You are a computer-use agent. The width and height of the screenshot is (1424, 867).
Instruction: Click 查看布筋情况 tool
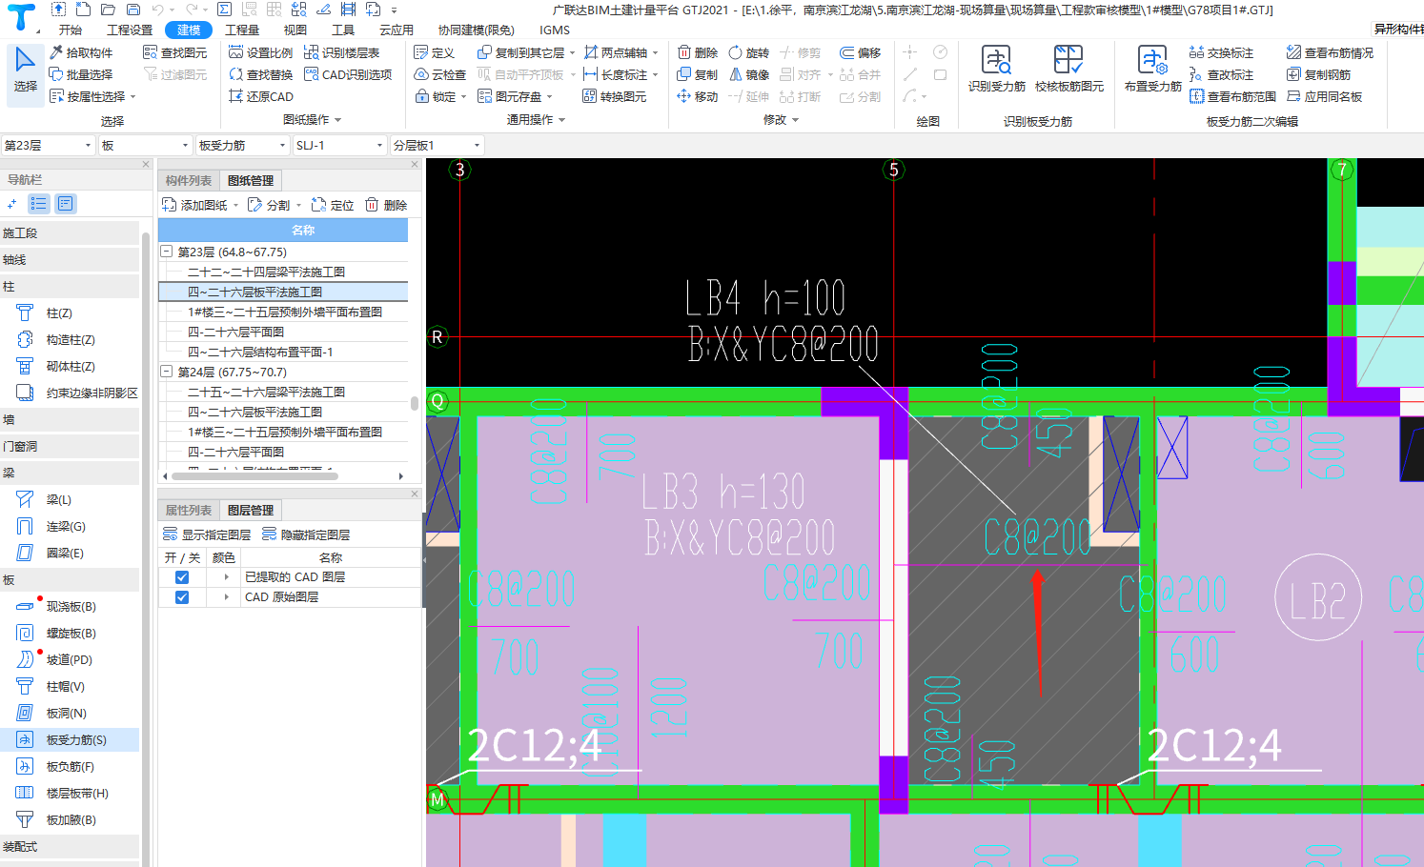[x=1331, y=52]
